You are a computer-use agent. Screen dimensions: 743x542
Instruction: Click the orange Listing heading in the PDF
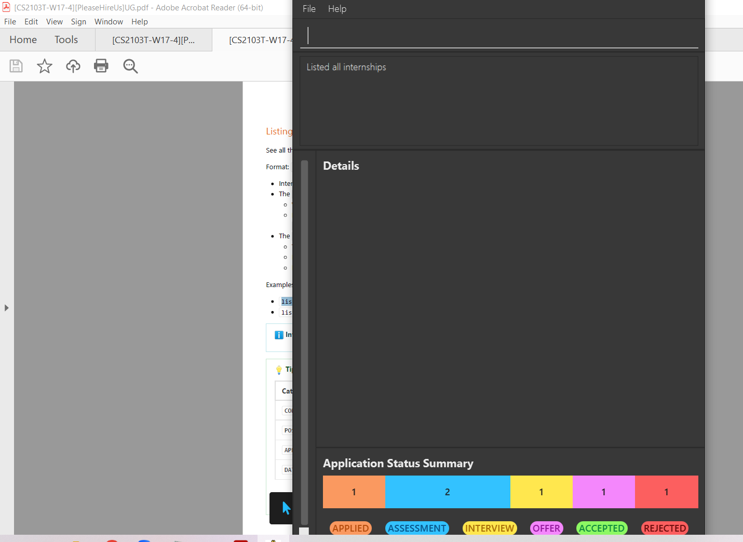[x=279, y=131]
